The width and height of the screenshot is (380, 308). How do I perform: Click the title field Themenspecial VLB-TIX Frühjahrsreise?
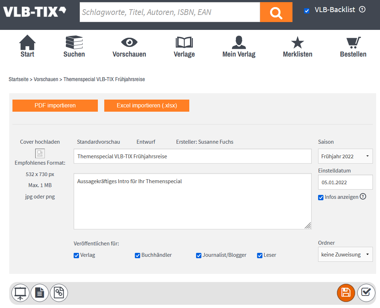[192, 156]
